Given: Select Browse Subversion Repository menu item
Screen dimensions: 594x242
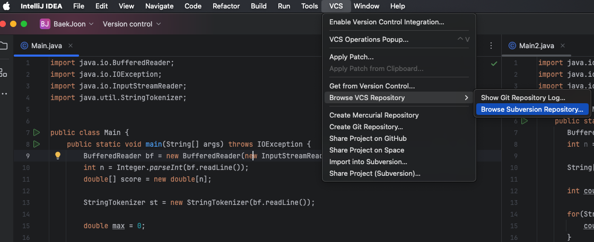Looking at the screenshot, I should coord(531,110).
